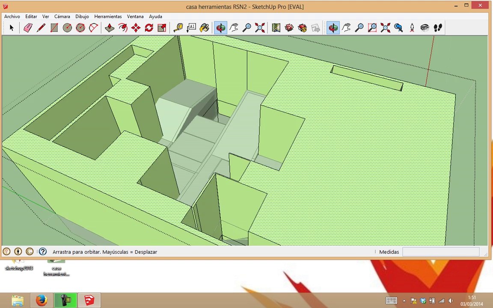Select the Paint Bucket tool
Screen dimensions: 493x308
(205, 28)
